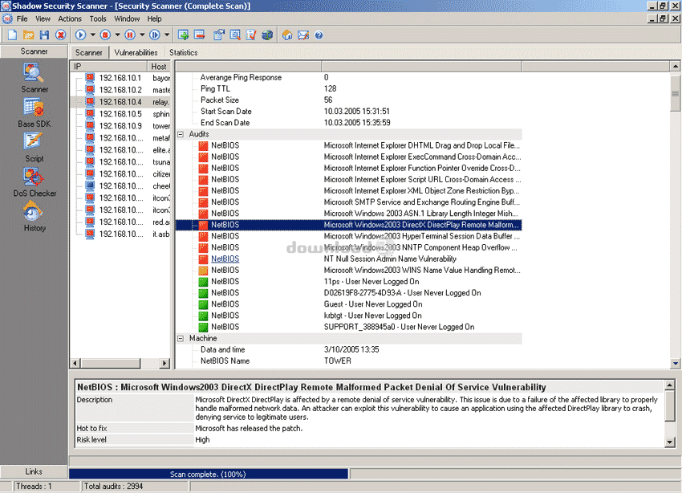Open the dropdown arrow next to the resume button
Screen dimensions: 682x493
pyautogui.click(x=167, y=35)
